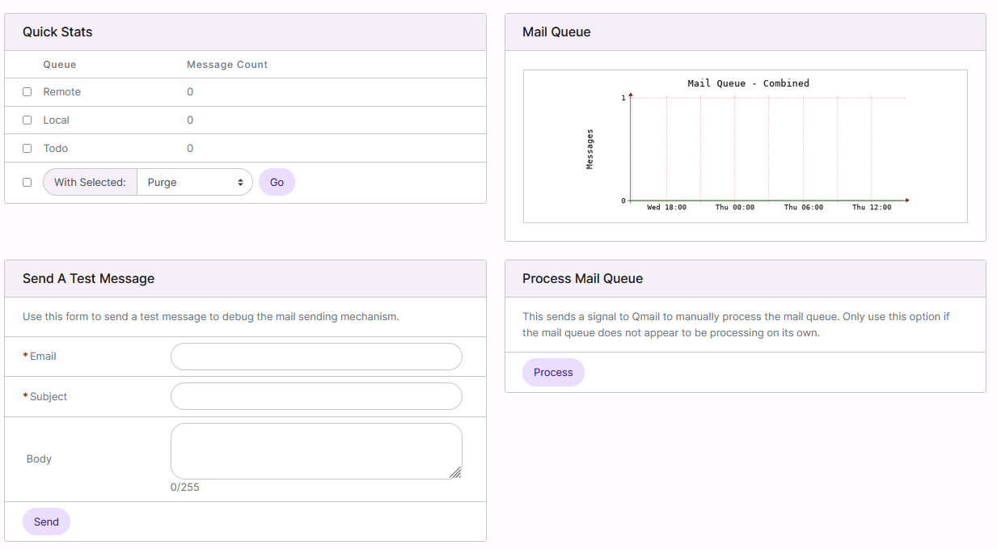Click the Quick Stats panel header
Viewport: 997px width, 549px height.
coord(57,32)
